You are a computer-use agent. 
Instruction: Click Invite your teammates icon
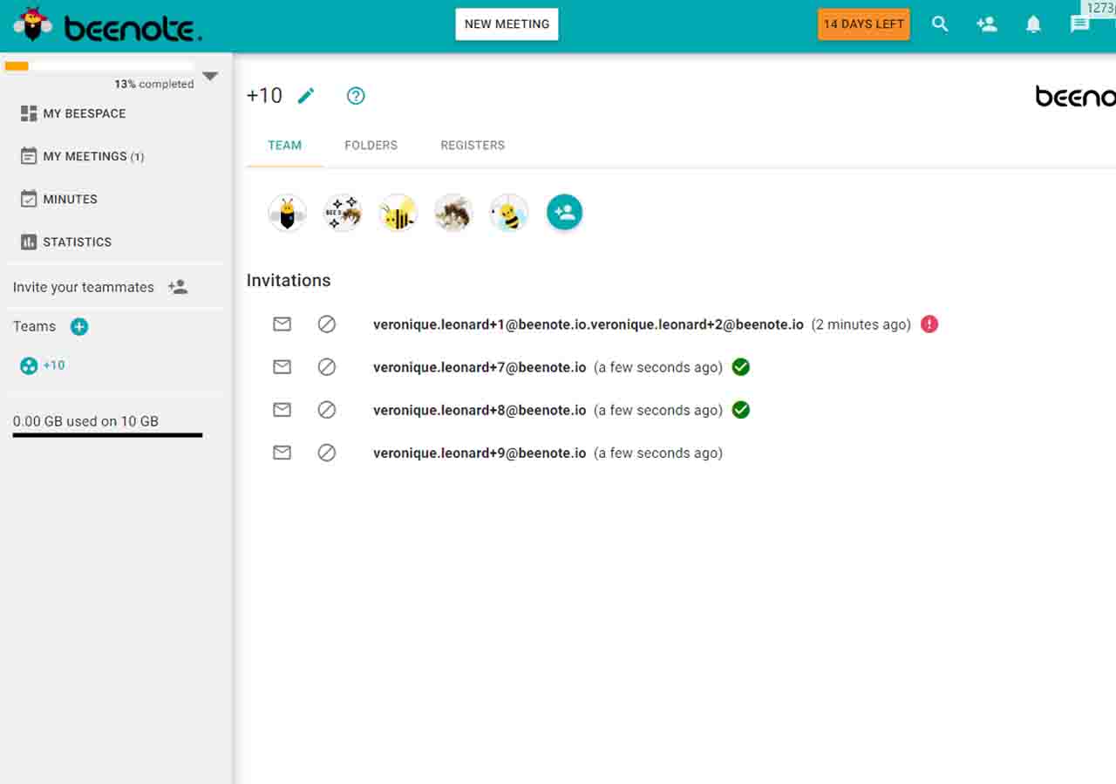pos(178,287)
